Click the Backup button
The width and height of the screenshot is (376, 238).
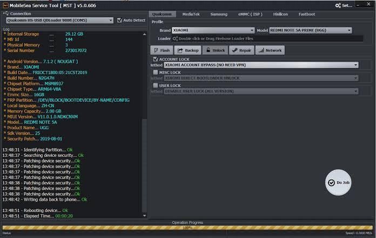tap(188, 50)
